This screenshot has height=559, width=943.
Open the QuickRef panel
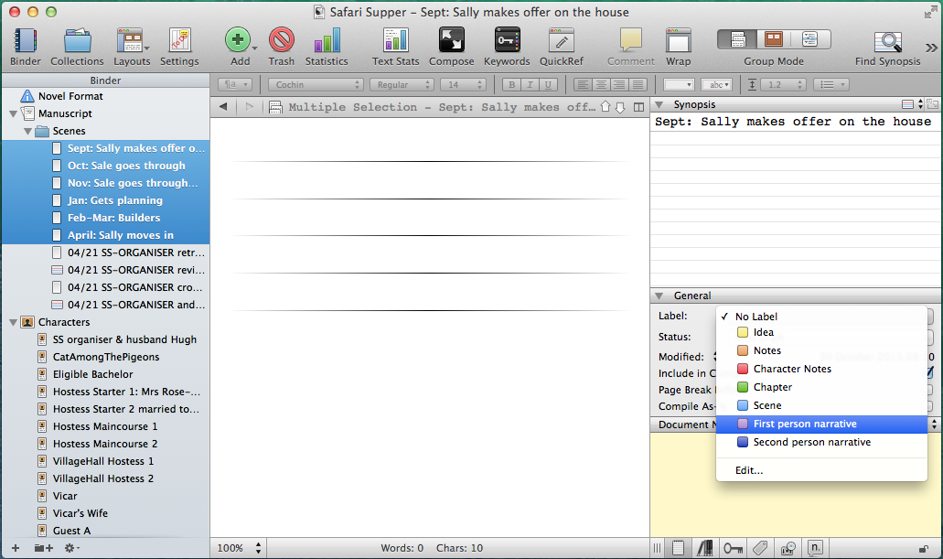click(x=561, y=47)
